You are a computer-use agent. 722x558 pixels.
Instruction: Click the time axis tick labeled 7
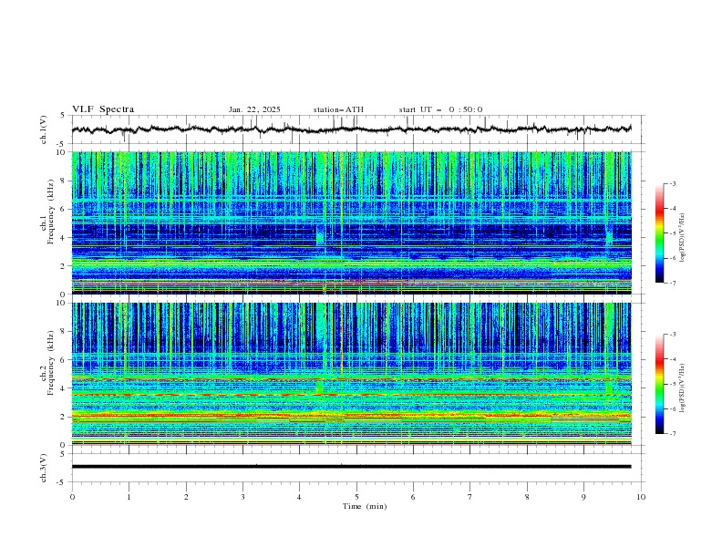470,497
